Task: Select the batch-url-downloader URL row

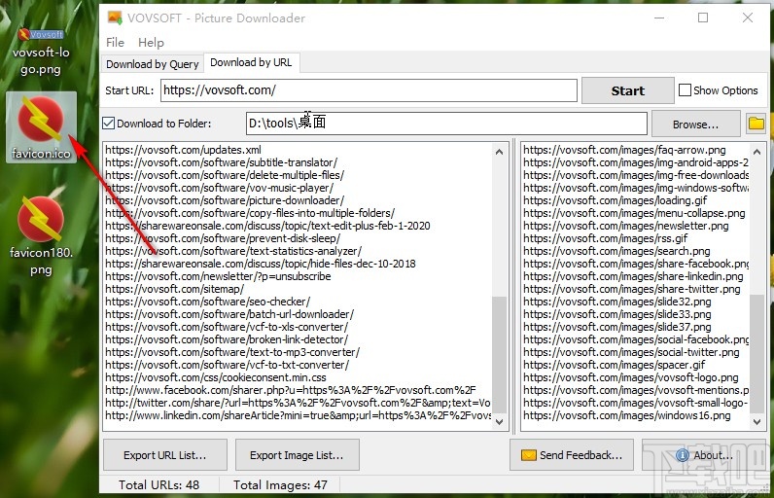Action: tap(298, 314)
